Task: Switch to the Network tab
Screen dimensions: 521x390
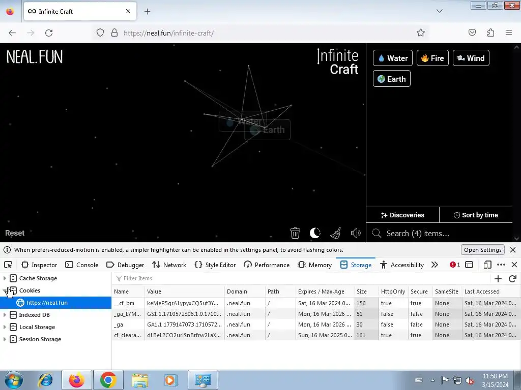Action: [x=169, y=265]
